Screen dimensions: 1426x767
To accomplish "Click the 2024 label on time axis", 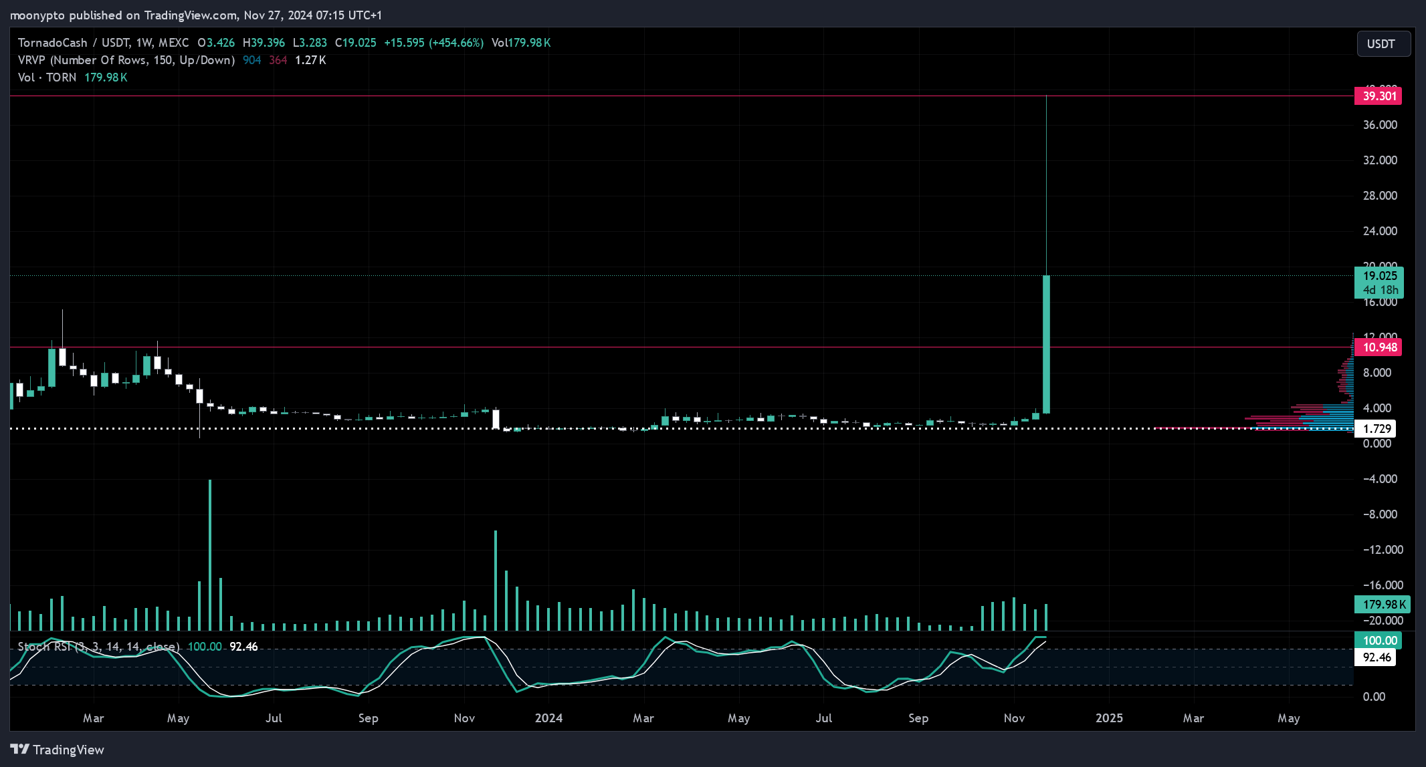I will 548,718.
